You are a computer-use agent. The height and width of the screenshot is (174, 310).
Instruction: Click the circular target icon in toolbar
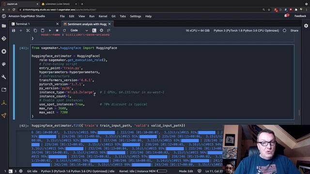tap(101, 30)
